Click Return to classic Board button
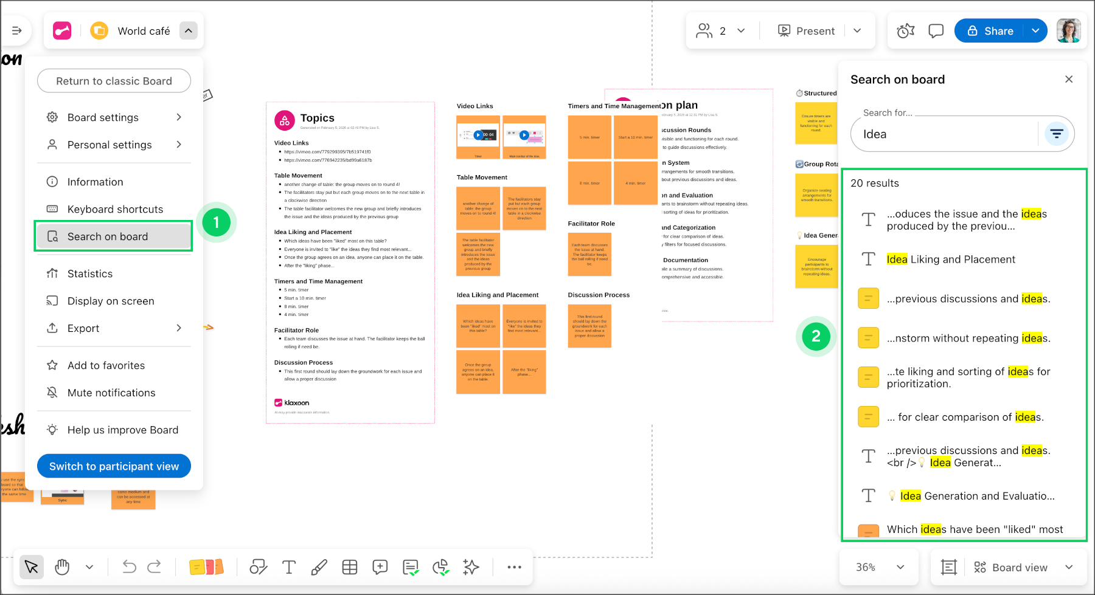This screenshot has width=1095, height=595. click(x=114, y=81)
